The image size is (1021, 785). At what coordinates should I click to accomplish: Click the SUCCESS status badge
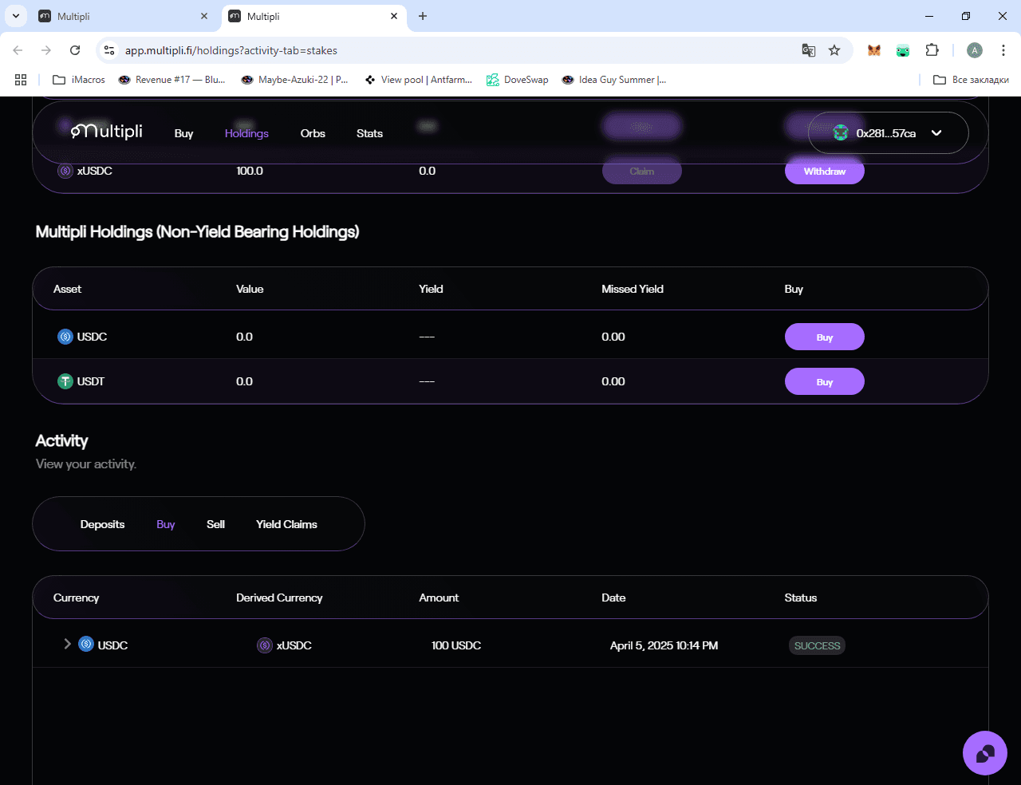pos(817,645)
